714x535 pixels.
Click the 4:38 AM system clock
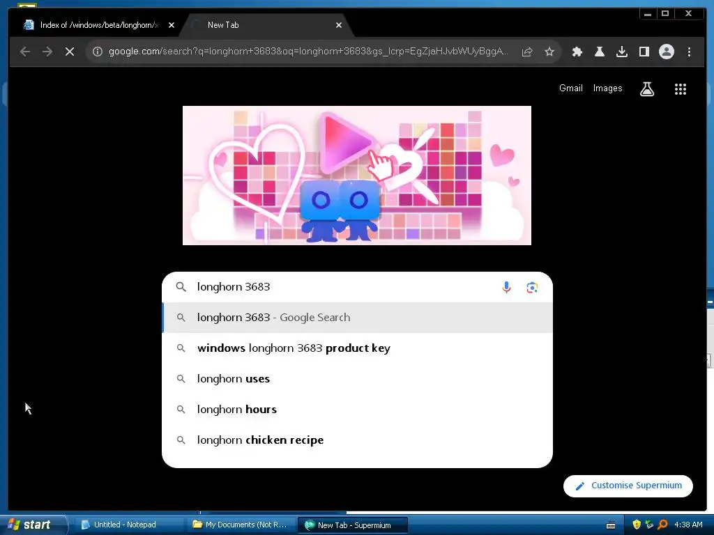[688, 525]
